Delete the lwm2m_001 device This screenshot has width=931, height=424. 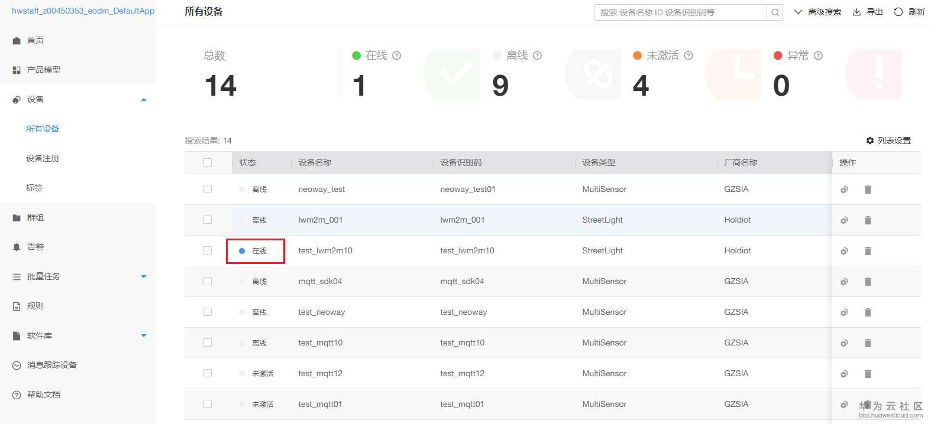coord(868,220)
